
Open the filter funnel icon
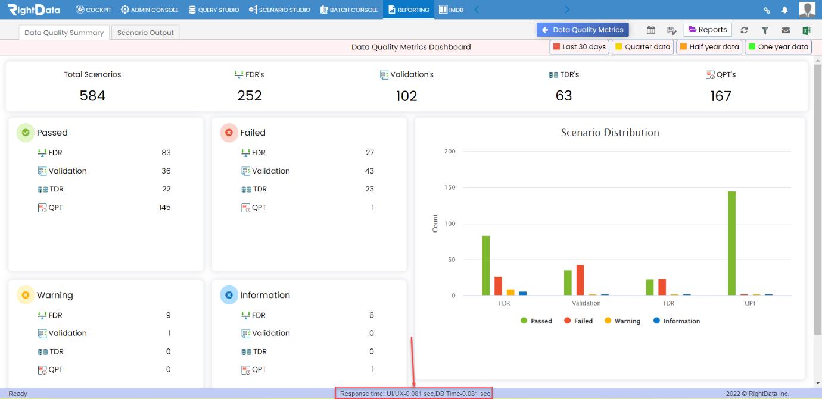765,30
